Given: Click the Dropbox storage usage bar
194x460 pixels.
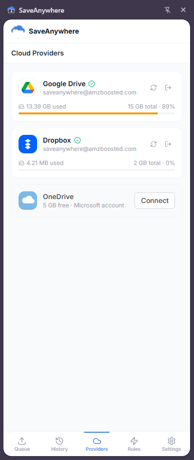Looking at the screenshot, I should 97,169.
